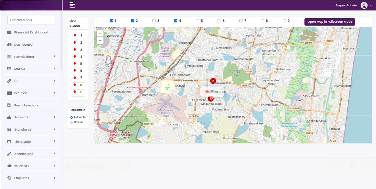The width and height of the screenshot is (376, 189).
Task: Click map marker number 2
Action: pyautogui.click(x=213, y=81)
